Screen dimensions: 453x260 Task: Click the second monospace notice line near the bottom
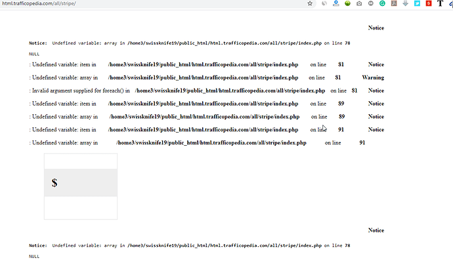pos(190,246)
